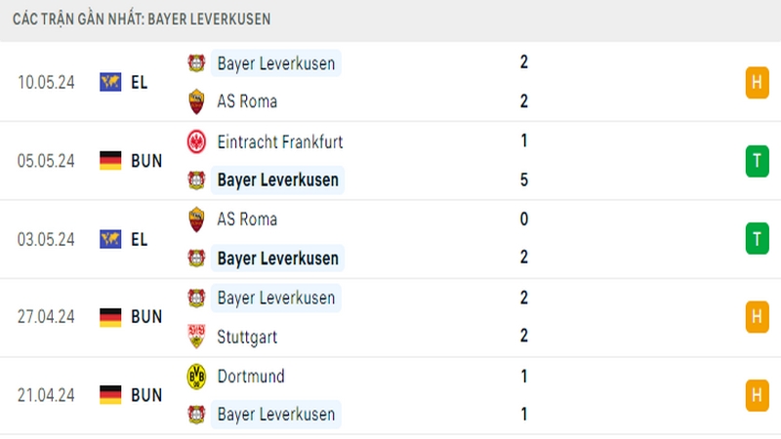Click the AS Roma crest in the 03.05.24 match
This screenshot has height=439, width=781.
pyautogui.click(x=196, y=219)
